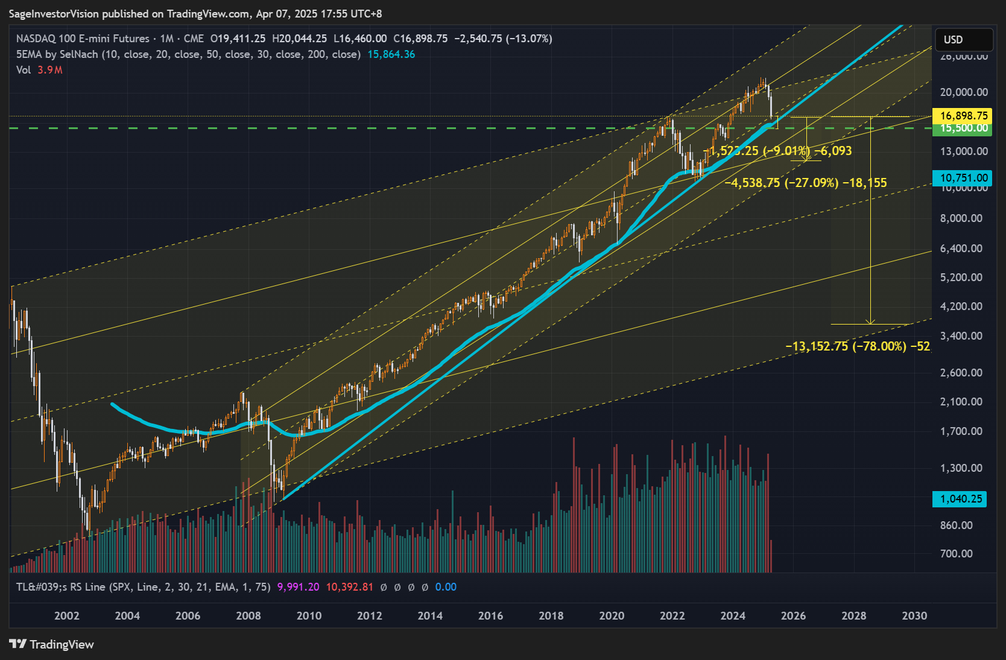Select the 5EMA by SelNach indicator label
The image size is (1006, 660).
(x=188, y=54)
